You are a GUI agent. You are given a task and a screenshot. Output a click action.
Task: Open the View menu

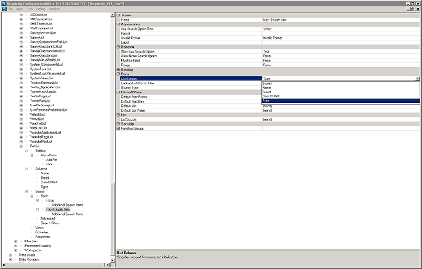click(19, 9)
